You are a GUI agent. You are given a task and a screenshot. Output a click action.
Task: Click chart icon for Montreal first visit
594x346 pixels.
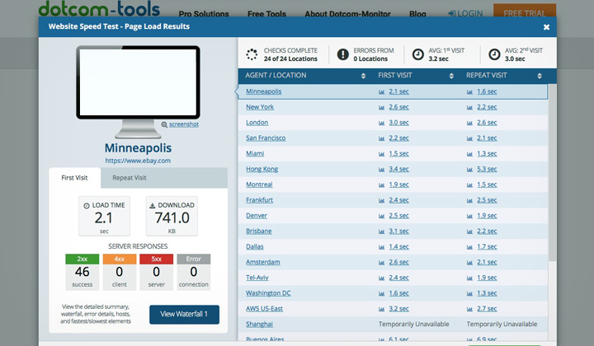pyautogui.click(x=381, y=185)
